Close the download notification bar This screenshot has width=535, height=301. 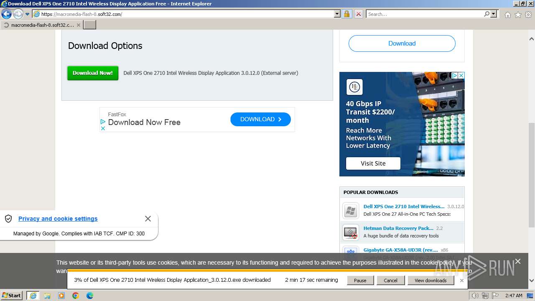click(x=461, y=281)
